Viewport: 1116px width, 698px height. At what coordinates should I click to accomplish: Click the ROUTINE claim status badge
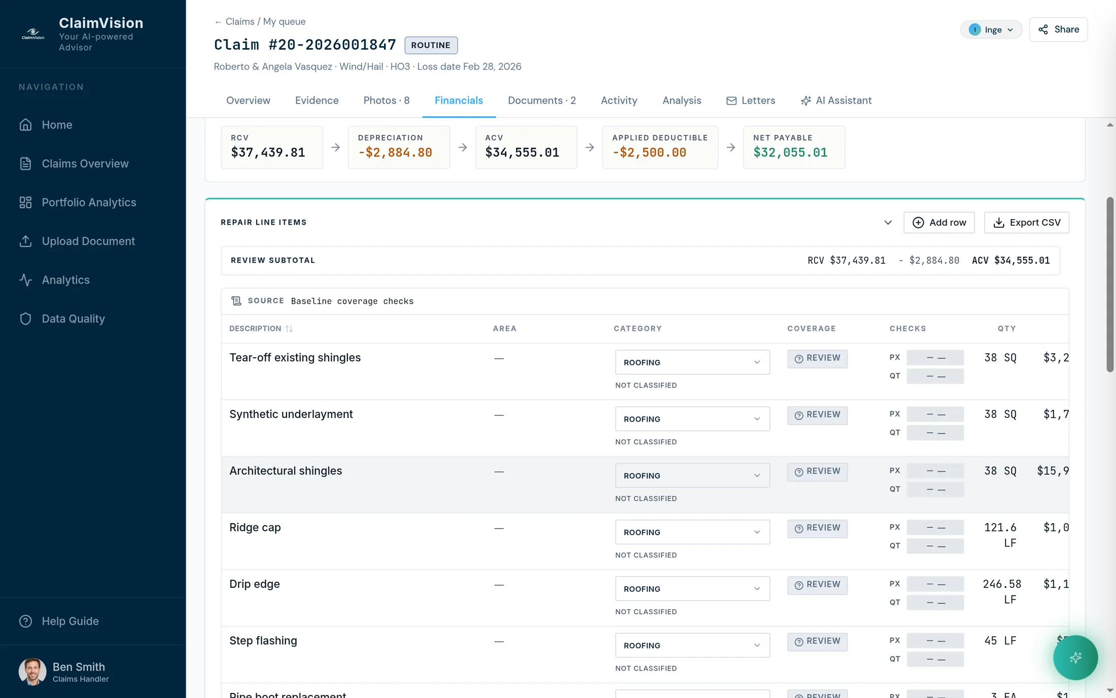pos(431,45)
